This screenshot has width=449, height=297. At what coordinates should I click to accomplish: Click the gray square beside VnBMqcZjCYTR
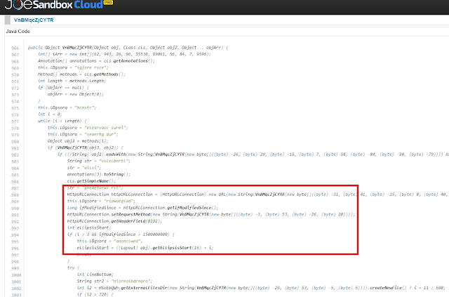[8, 20]
